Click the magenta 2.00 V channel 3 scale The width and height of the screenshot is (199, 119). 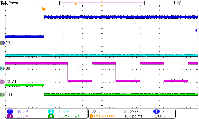23,116
